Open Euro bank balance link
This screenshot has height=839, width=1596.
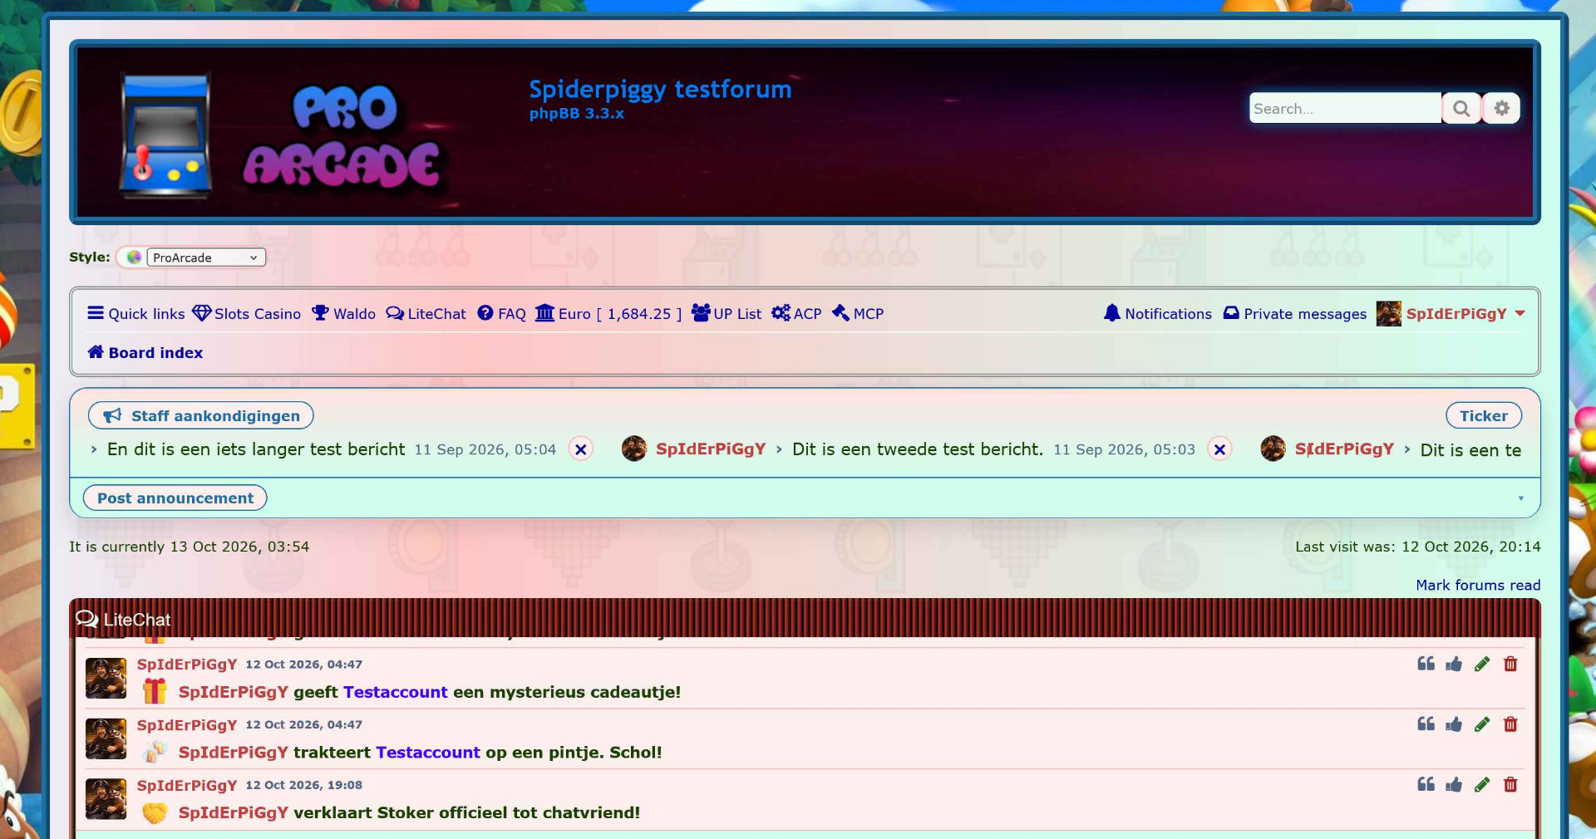click(x=608, y=314)
